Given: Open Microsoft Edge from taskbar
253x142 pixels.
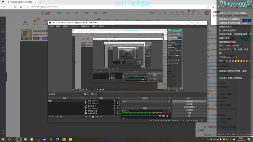Looking at the screenshot, I should tap(58, 139).
